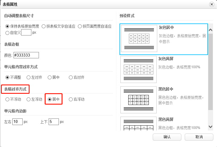Set cell content alignment to 右对齐

pos(71,77)
